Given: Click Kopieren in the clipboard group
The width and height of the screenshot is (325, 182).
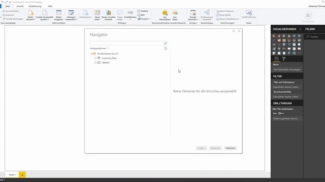Looking at the screenshot, I should (8, 15).
